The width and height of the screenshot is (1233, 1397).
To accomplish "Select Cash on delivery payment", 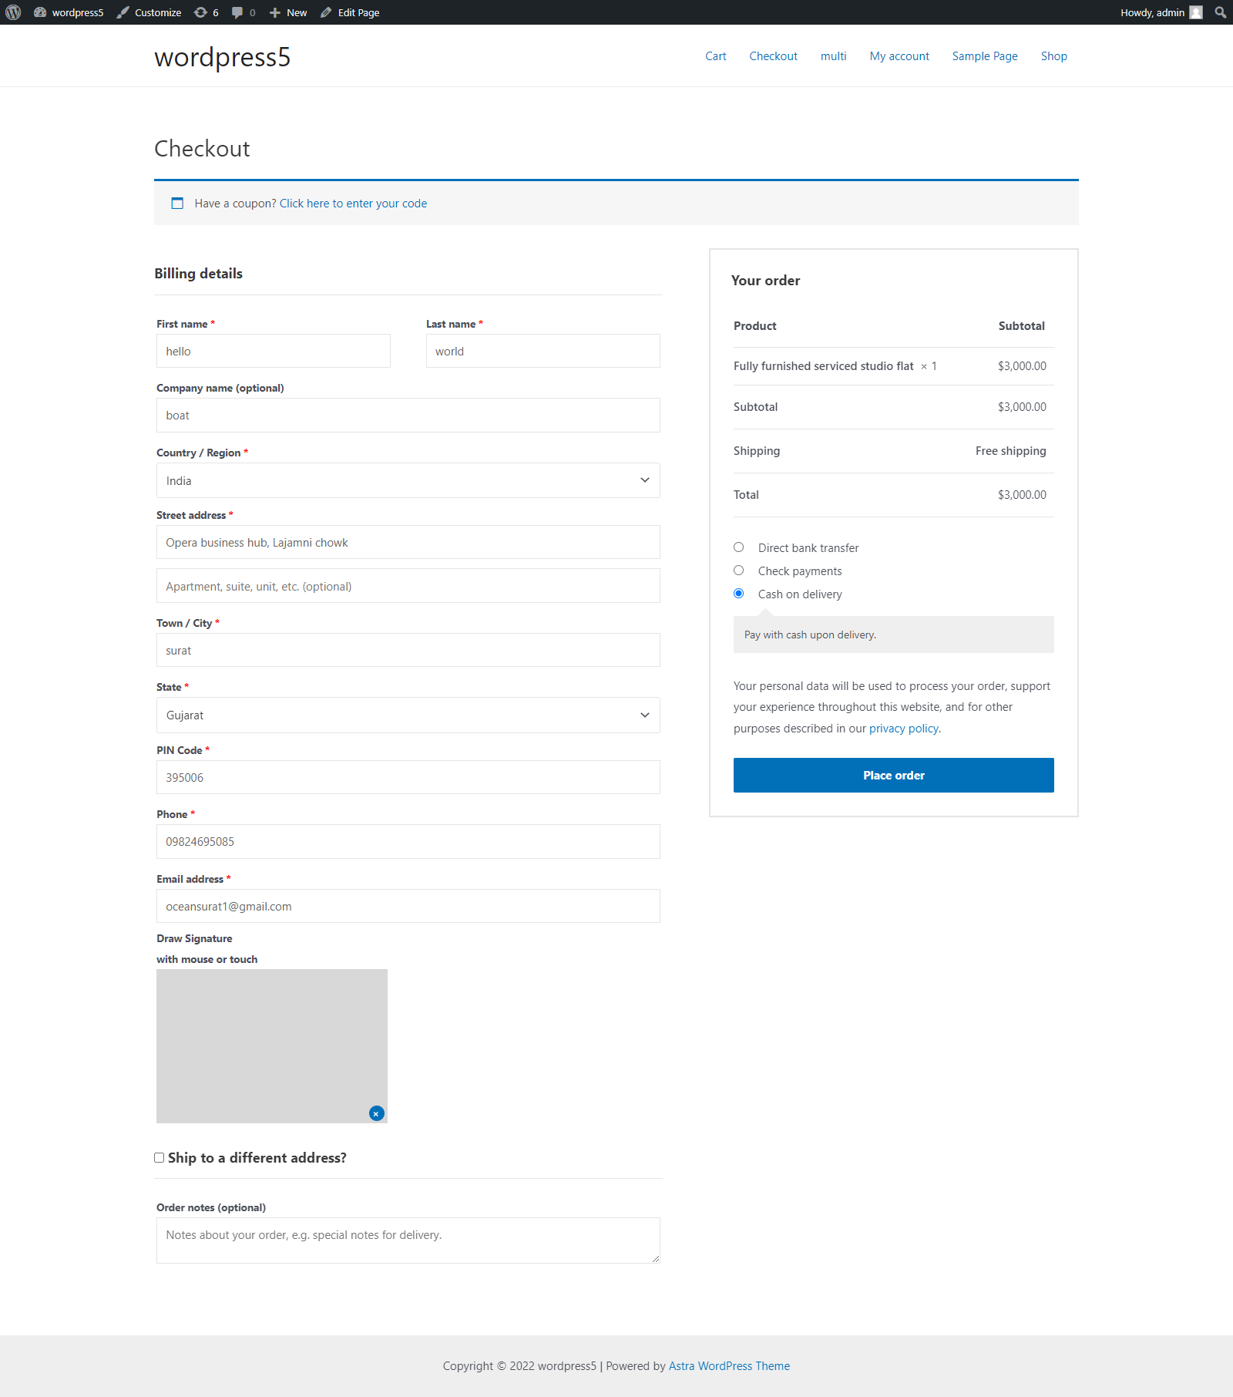I will tap(738, 594).
